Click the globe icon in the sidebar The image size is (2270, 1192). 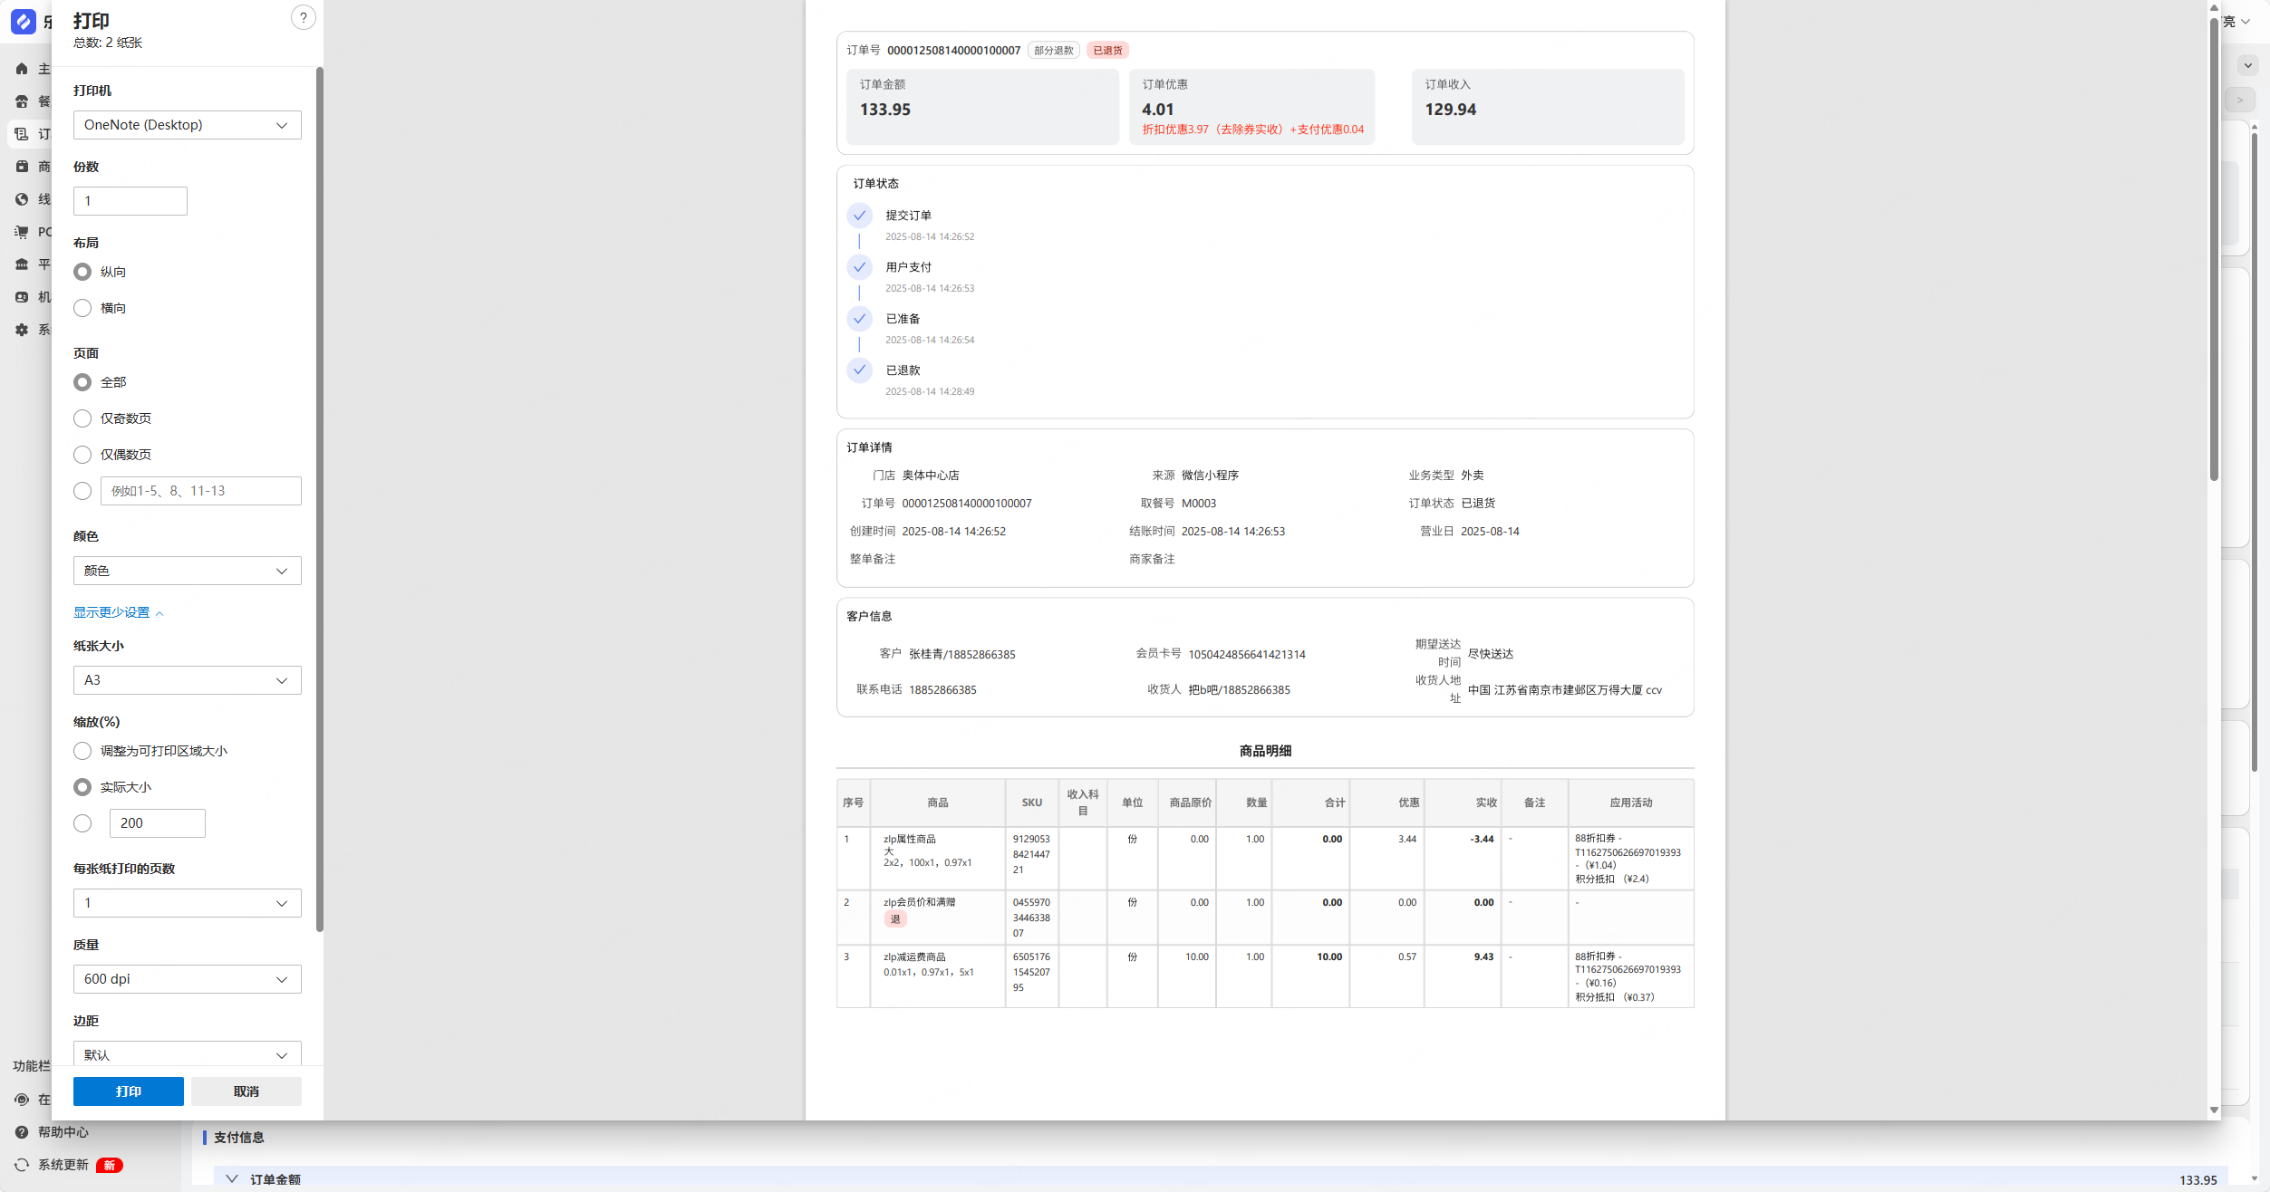point(22,199)
